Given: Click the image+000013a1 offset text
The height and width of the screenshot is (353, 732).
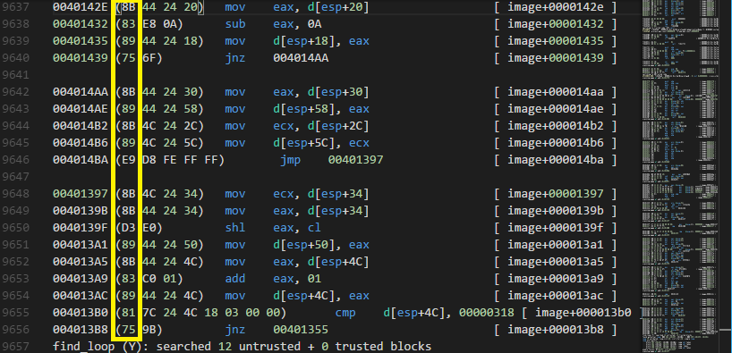Looking at the screenshot, I should 556,245.
